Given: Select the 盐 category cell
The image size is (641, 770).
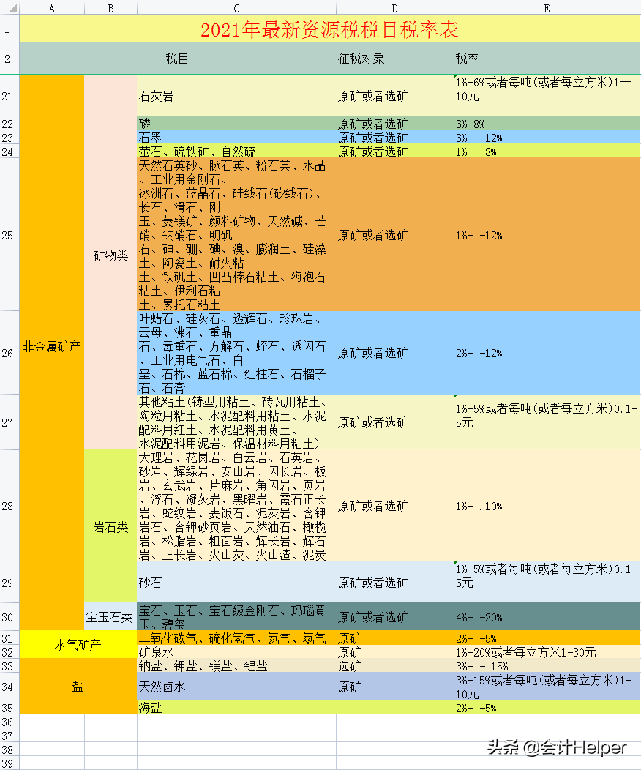Looking at the screenshot, I should click(x=78, y=687).
